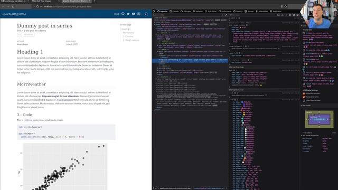This screenshot has height=190, width=338.
Task: Open the Blog link in navbar
Action: point(116,14)
